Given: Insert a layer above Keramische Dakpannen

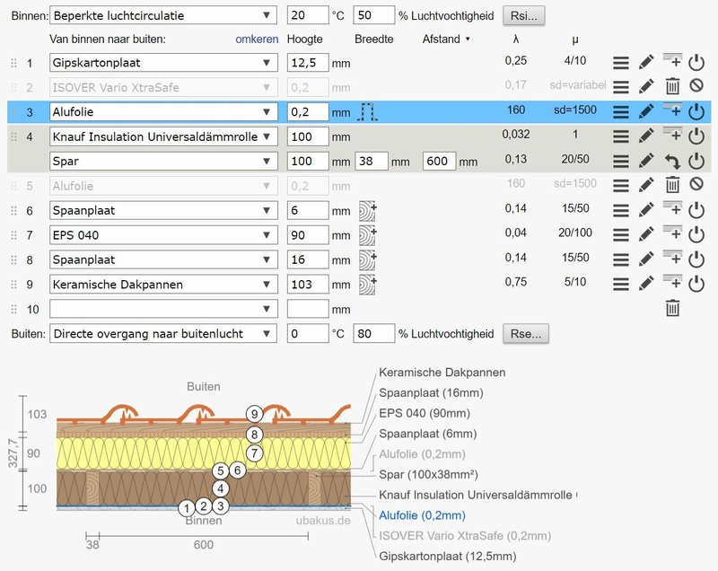Looking at the screenshot, I should click(x=672, y=283).
